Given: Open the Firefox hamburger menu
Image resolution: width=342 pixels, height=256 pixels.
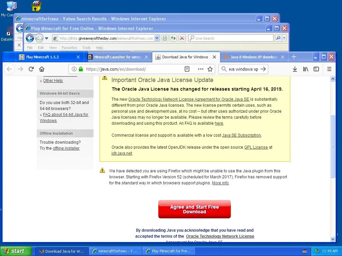Looking at the screenshot, I should [329, 69].
